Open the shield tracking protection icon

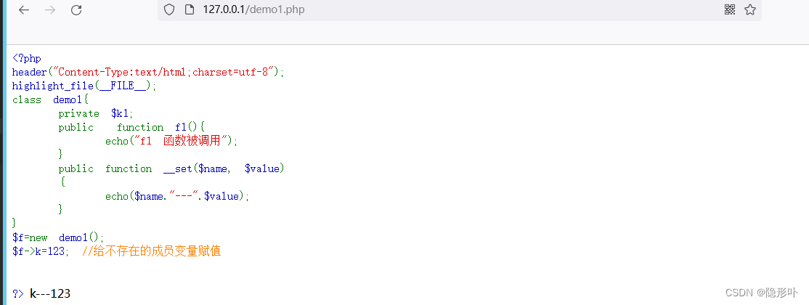pyautogui.click(x=170, y=10)
